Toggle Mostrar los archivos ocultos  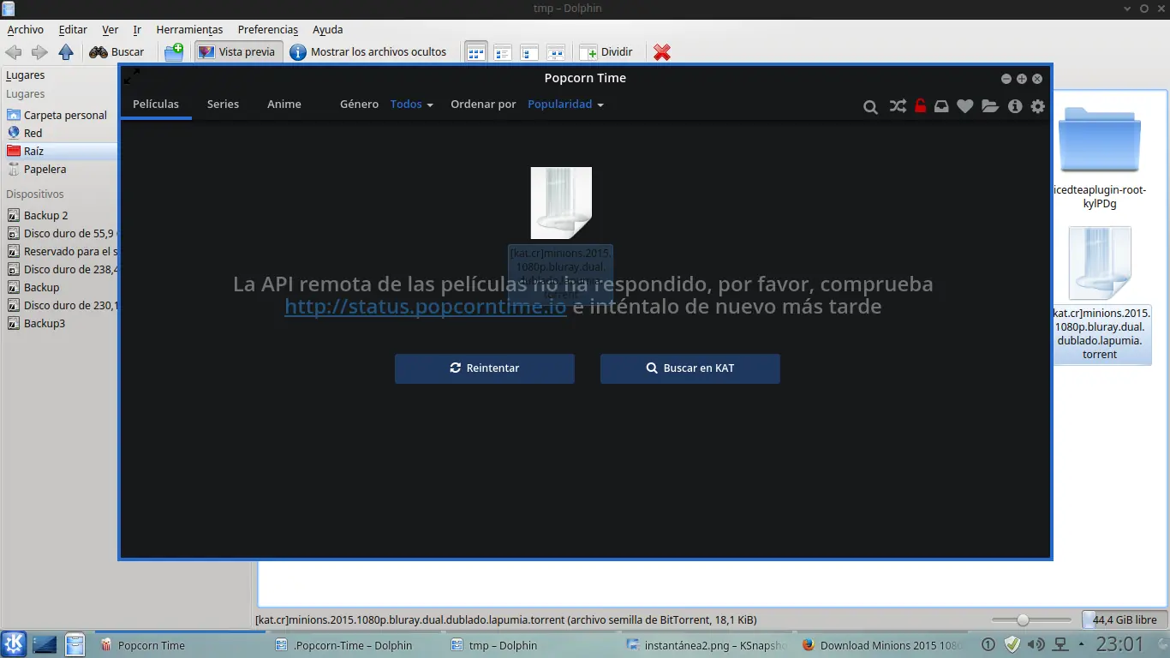369,52
